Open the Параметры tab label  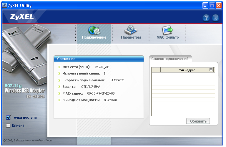pos(131,37)
